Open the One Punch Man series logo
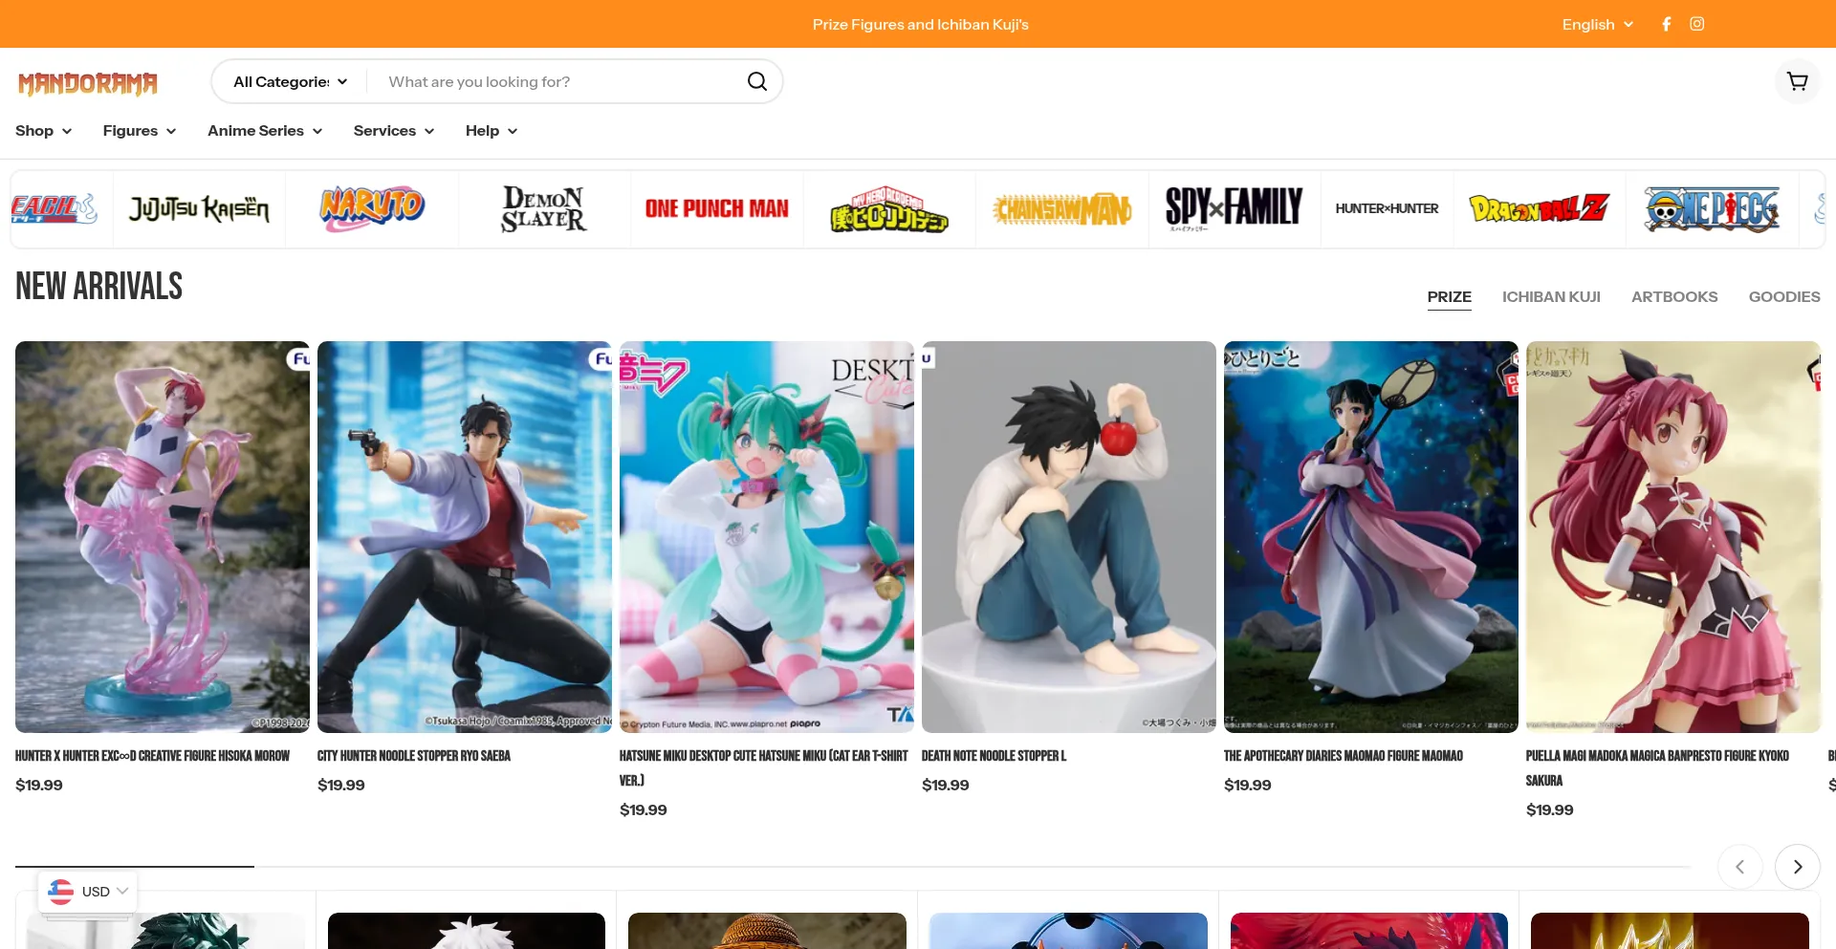This screenshot has width=1836, height=949. (717, 209)
